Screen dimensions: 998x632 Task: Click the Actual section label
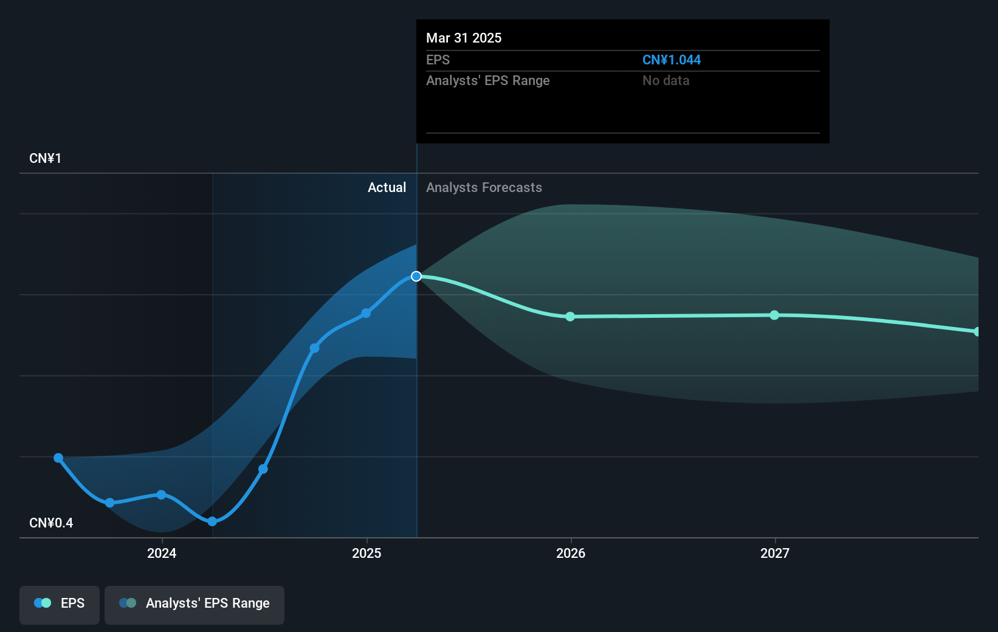[387, 187]
